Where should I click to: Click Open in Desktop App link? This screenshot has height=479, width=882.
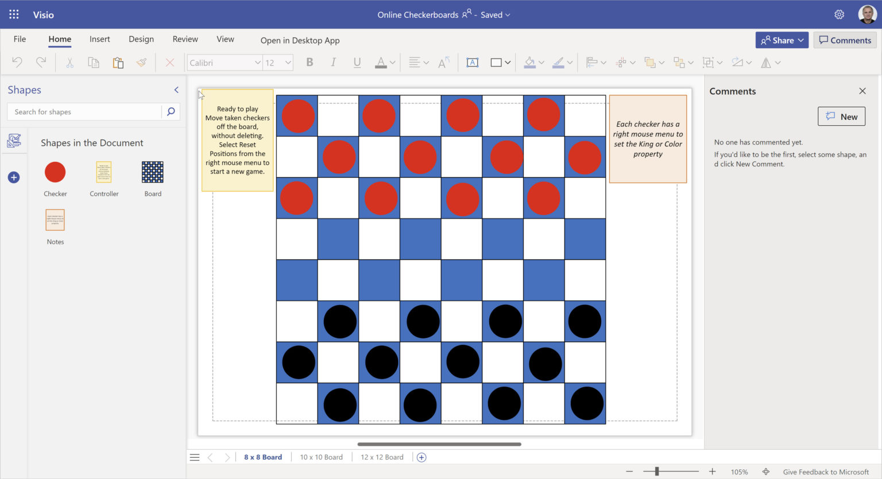[x=300, y=40]
